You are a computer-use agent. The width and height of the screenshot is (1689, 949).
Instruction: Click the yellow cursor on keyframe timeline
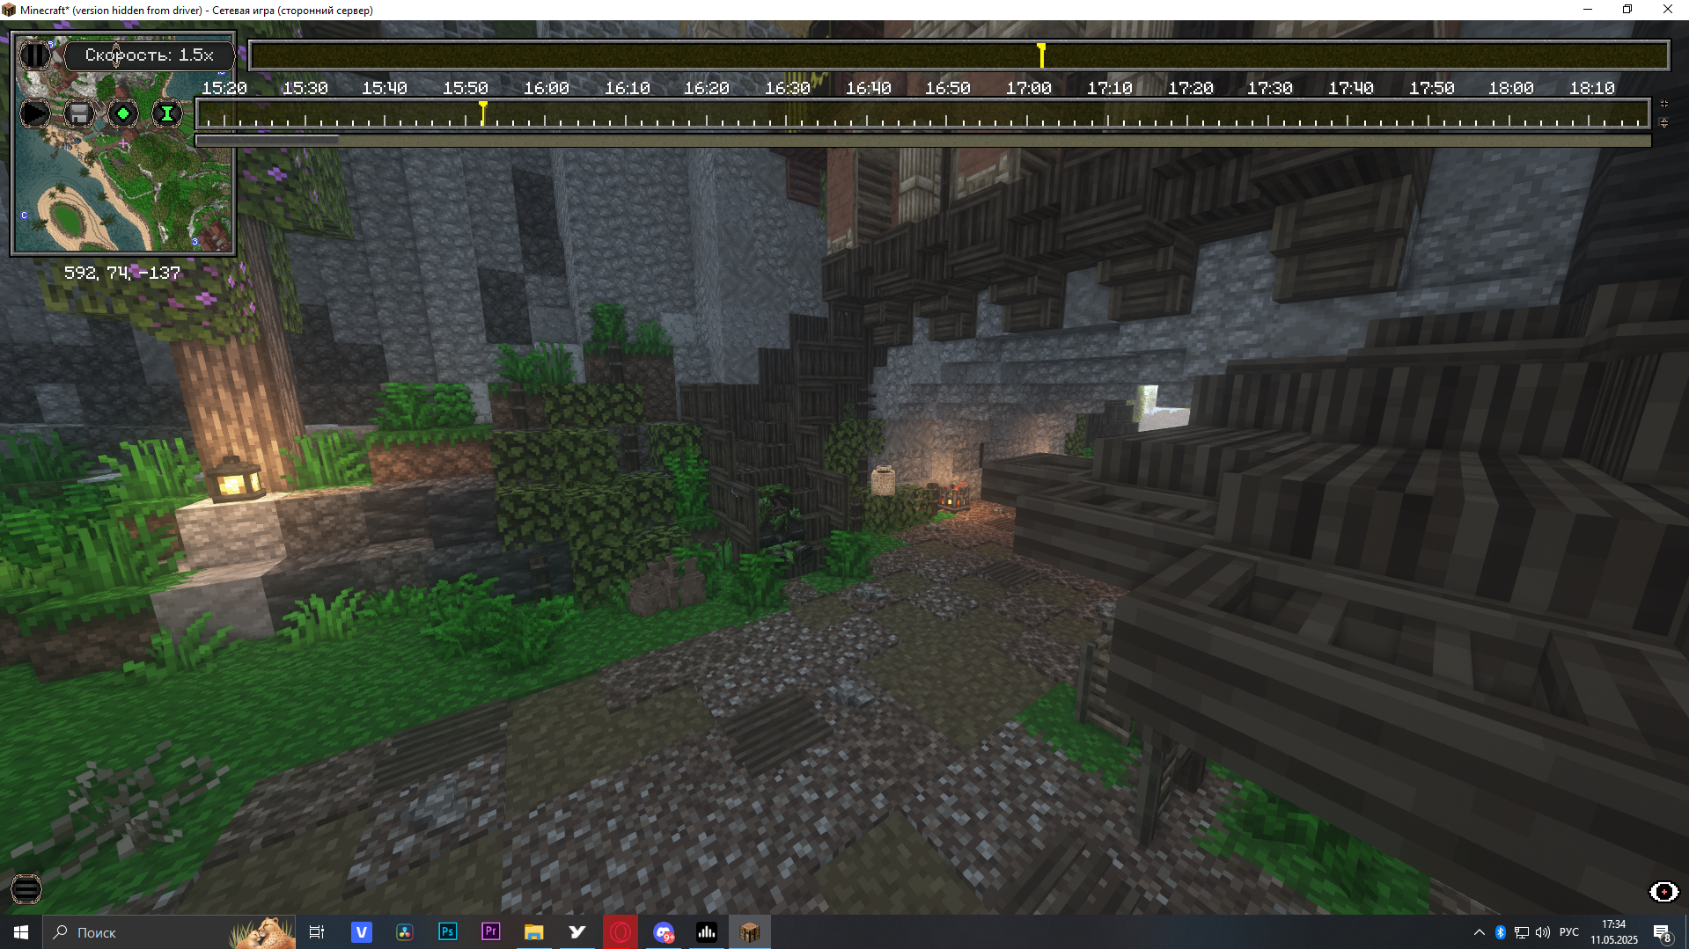coord(483,113)
